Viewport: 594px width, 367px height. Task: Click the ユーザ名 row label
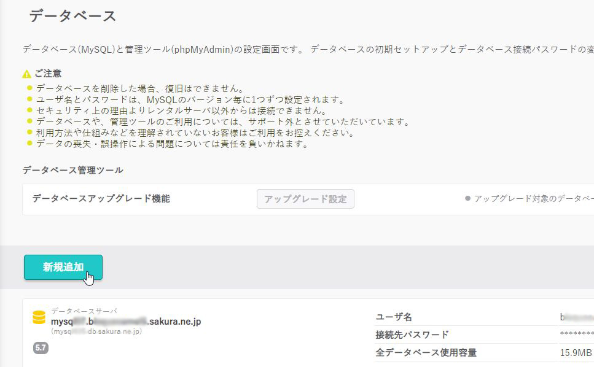pyautogui.click(x=394, y=317)
